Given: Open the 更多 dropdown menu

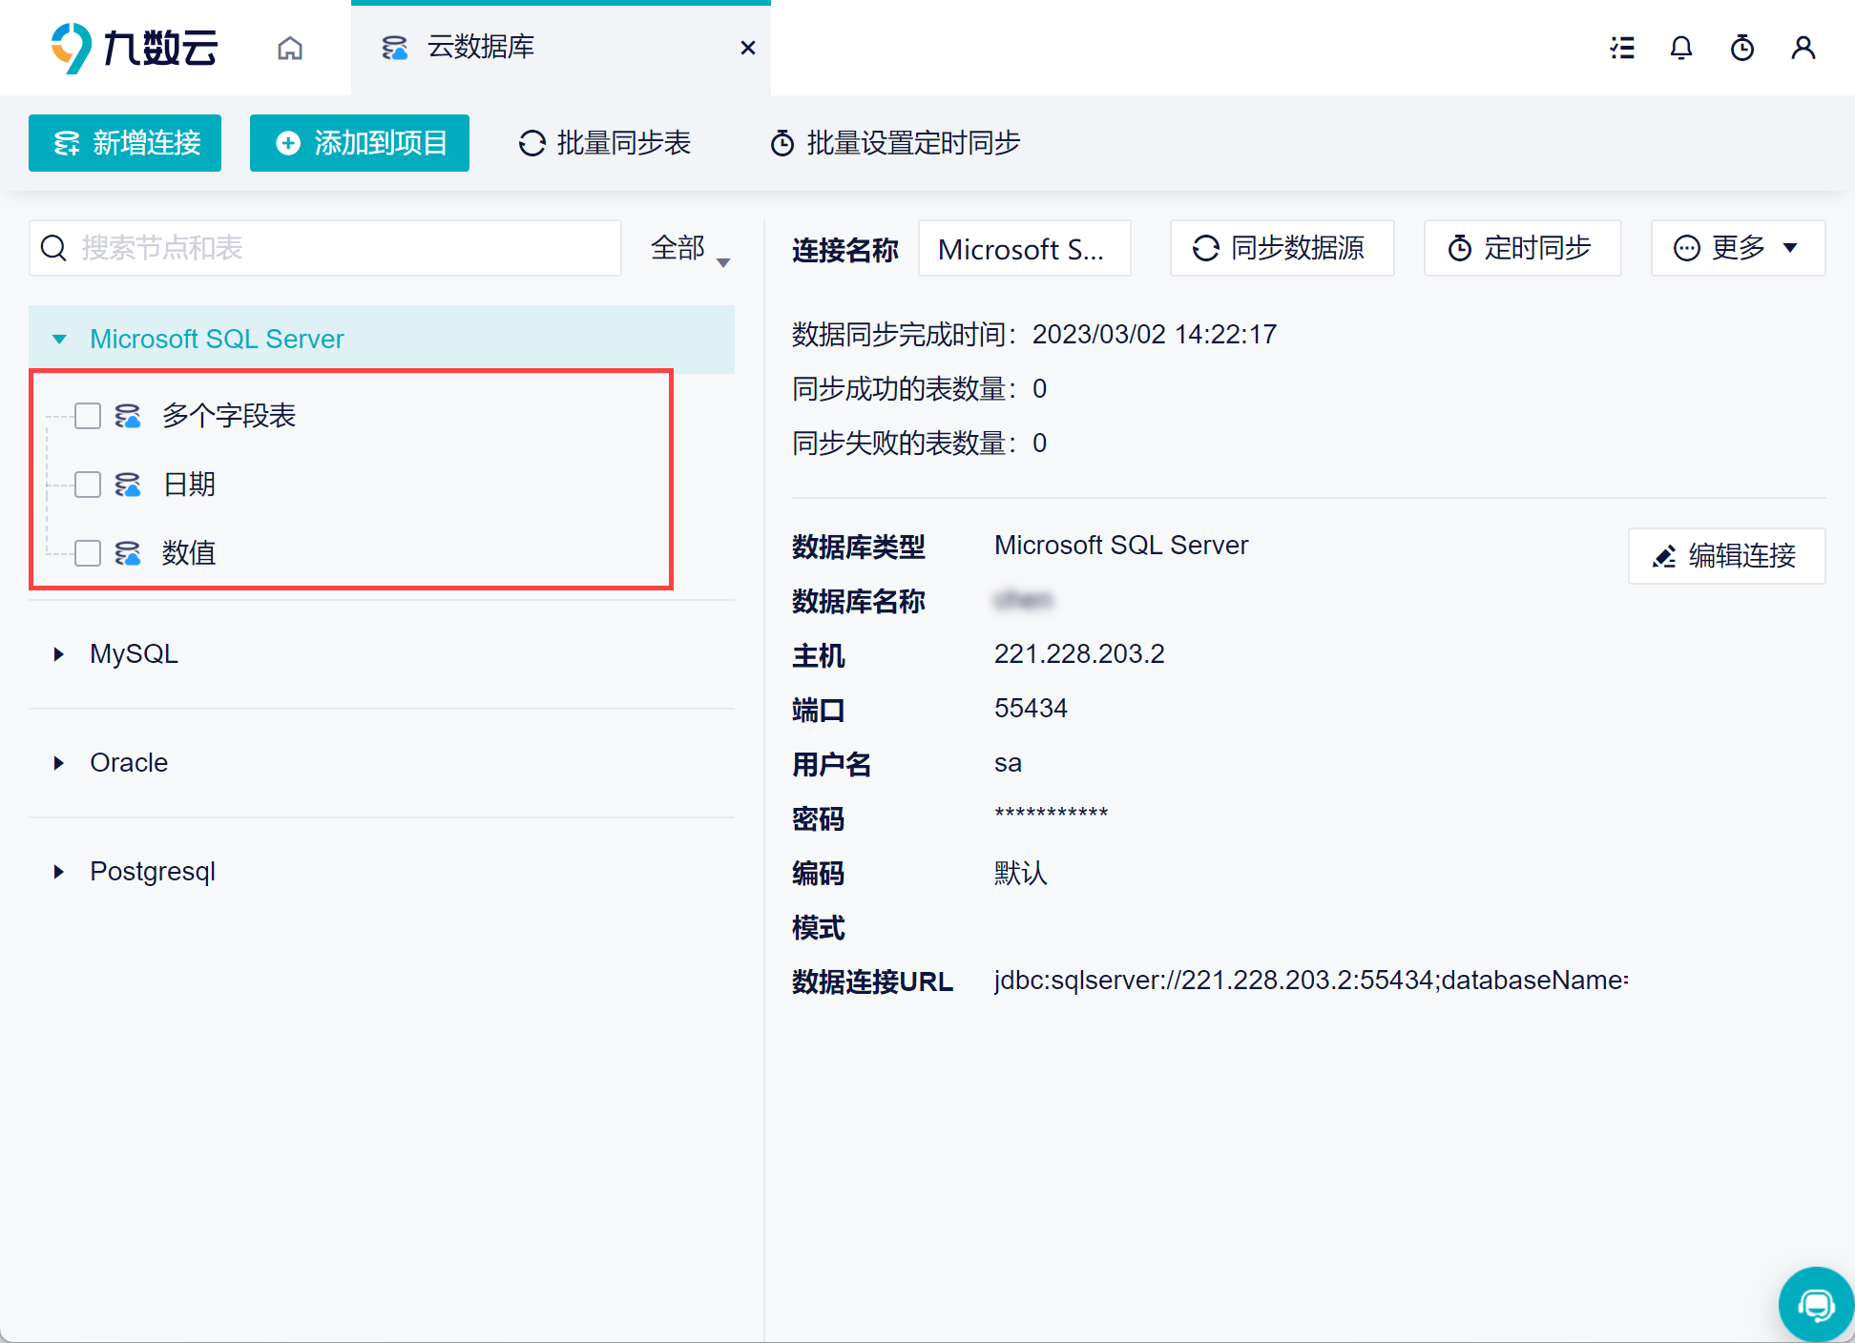Looking at the screenshot, I should [x=1738, y=248].
